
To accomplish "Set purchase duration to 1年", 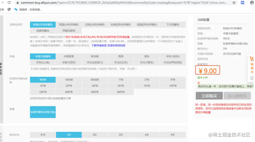I will (x=69, y=135).
